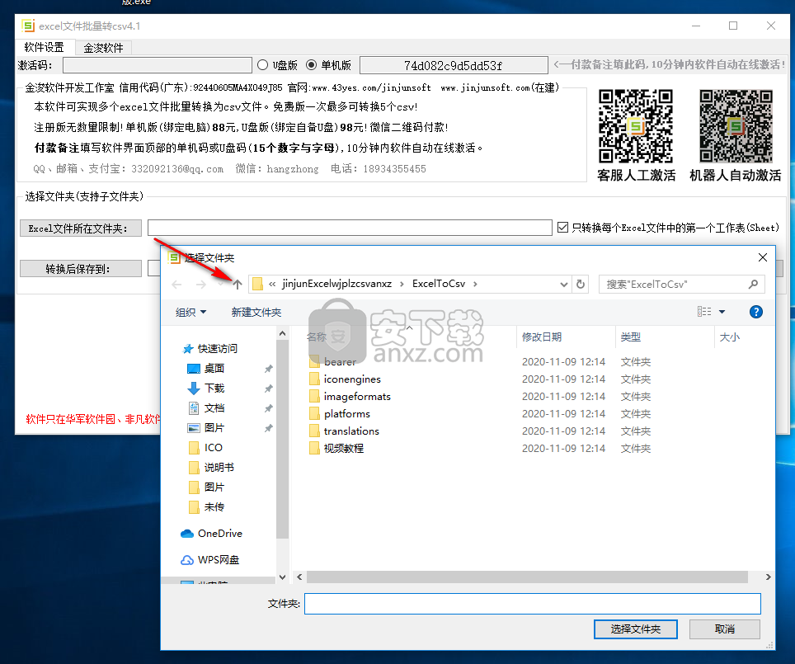
Task: Open 文档 in quick access
Action: (x=214, y=407)
